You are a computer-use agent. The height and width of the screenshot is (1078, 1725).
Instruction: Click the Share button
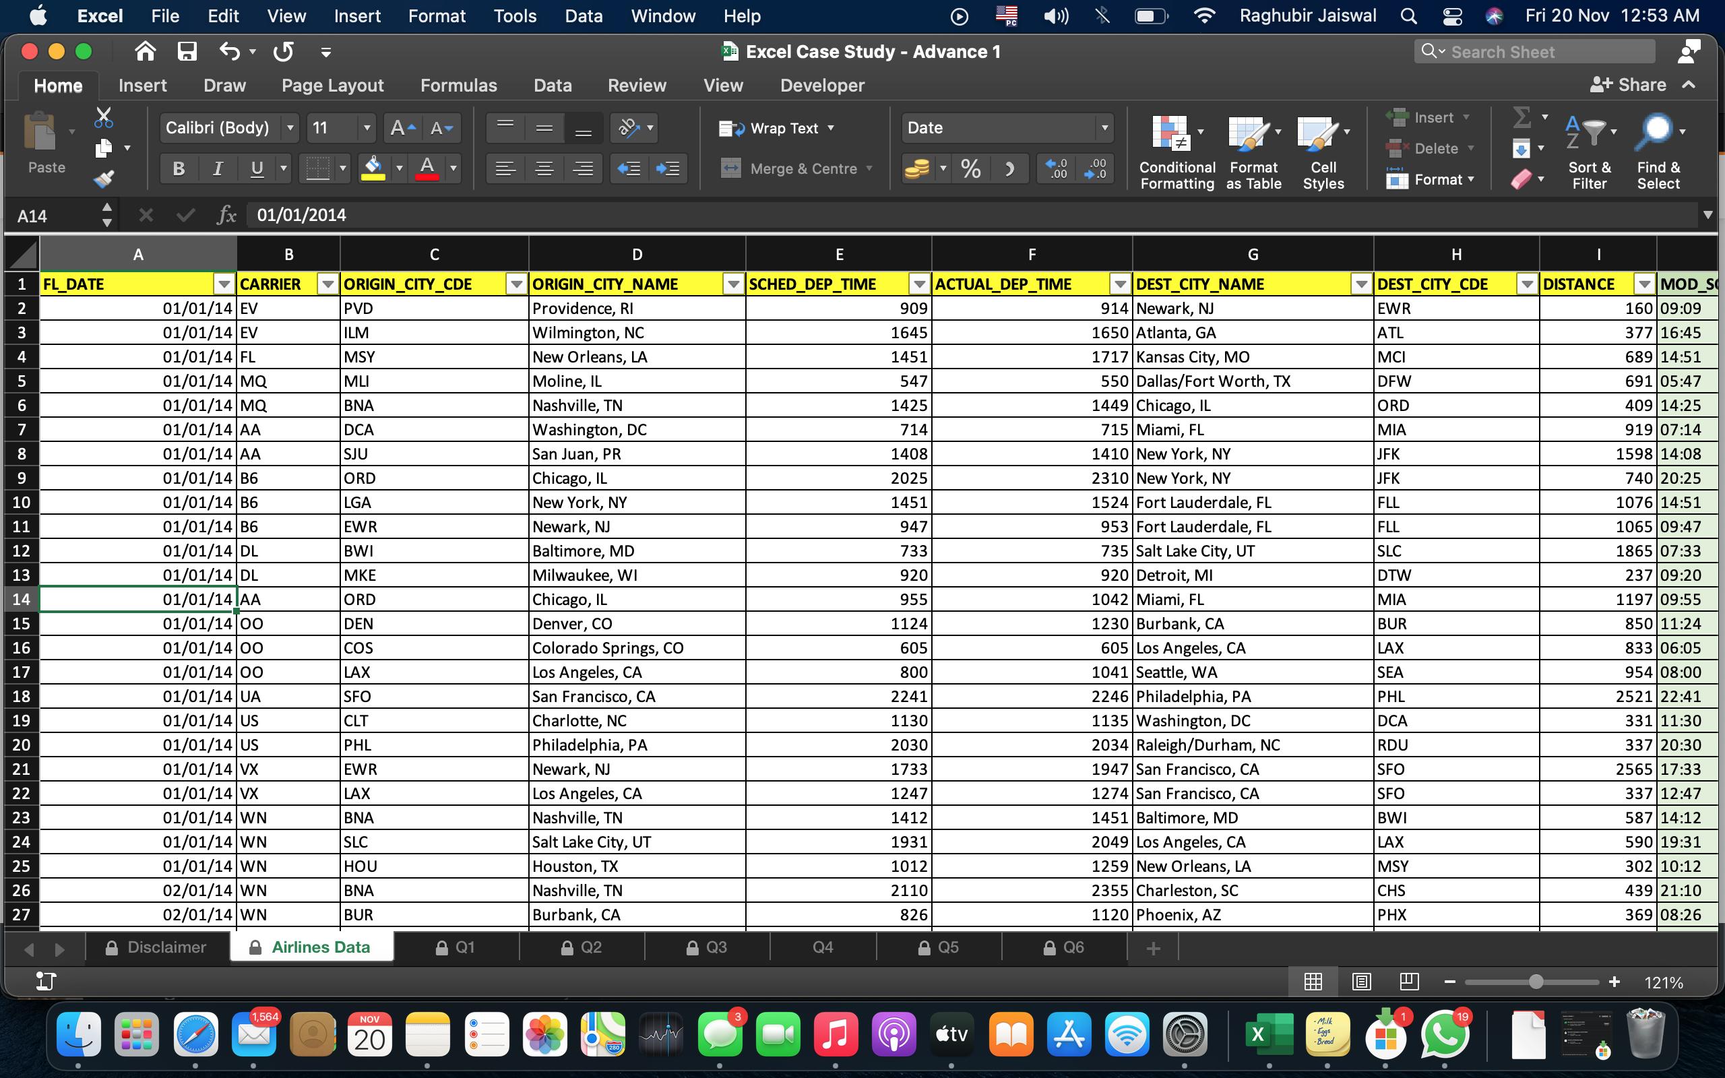(x=1629, y=85)
